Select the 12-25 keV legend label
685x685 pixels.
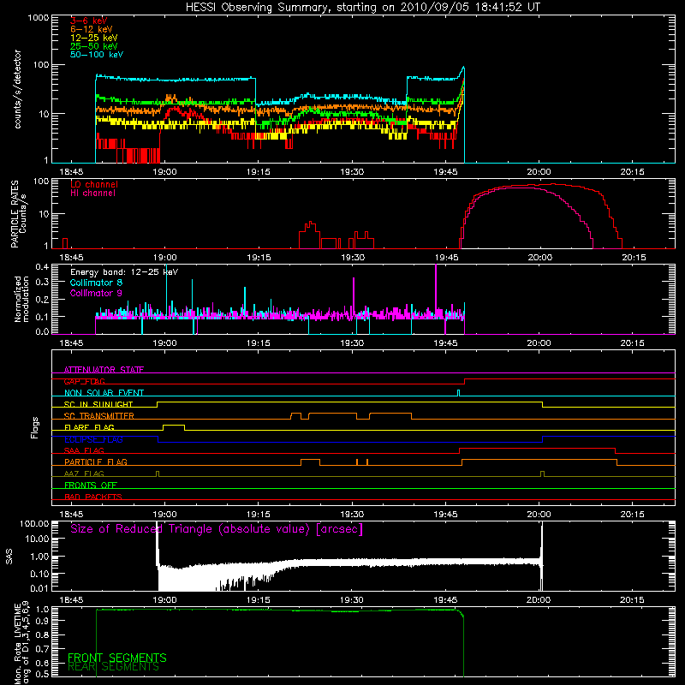(x=94, y=38)
